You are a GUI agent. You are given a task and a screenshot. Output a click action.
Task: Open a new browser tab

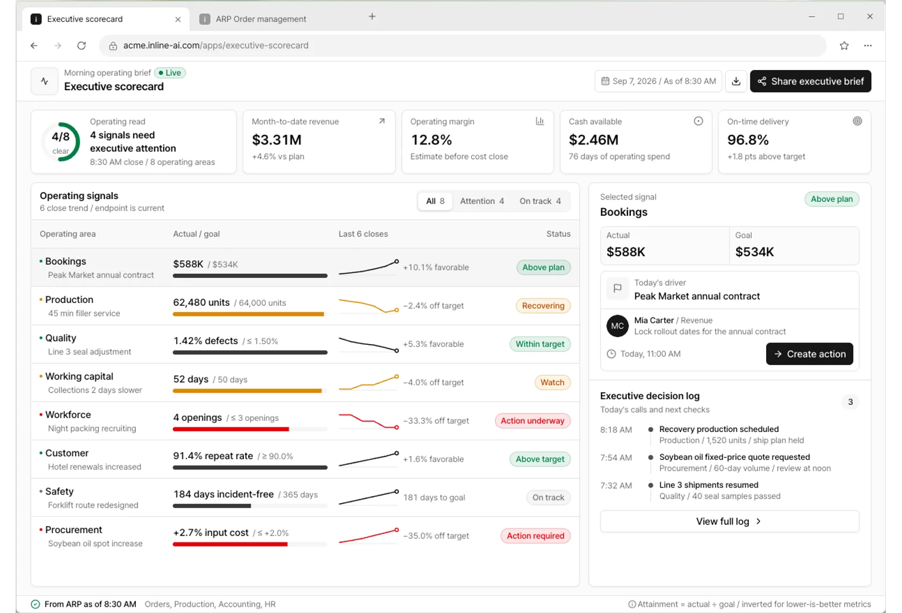click(372, 17)
